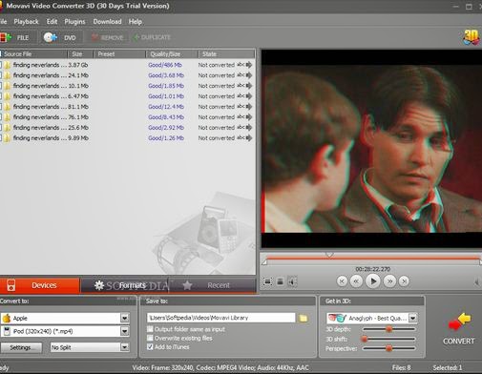Click the Good/1.85 Mb quality link

(x=166, y=86)
